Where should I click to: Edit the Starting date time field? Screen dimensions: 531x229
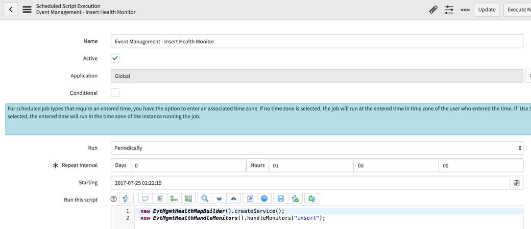[x=310, y=183]
